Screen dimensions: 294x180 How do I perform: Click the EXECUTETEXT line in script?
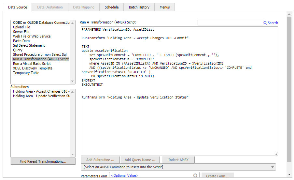[x=92, y=85]
